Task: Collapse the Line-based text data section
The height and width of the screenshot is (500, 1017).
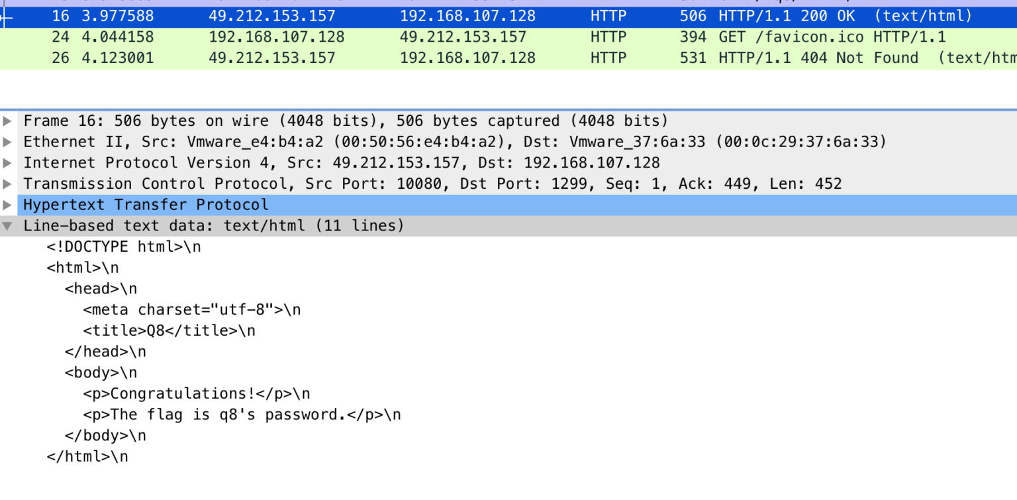Action: point(8,225)
